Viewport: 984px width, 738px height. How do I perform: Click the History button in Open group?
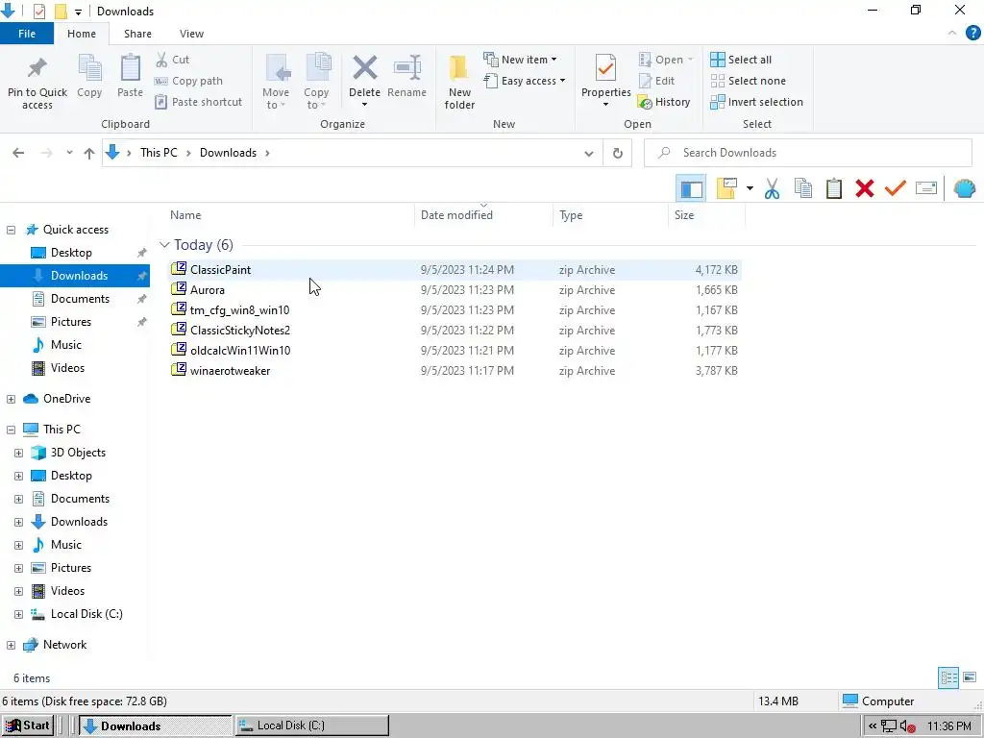point(664,102)
